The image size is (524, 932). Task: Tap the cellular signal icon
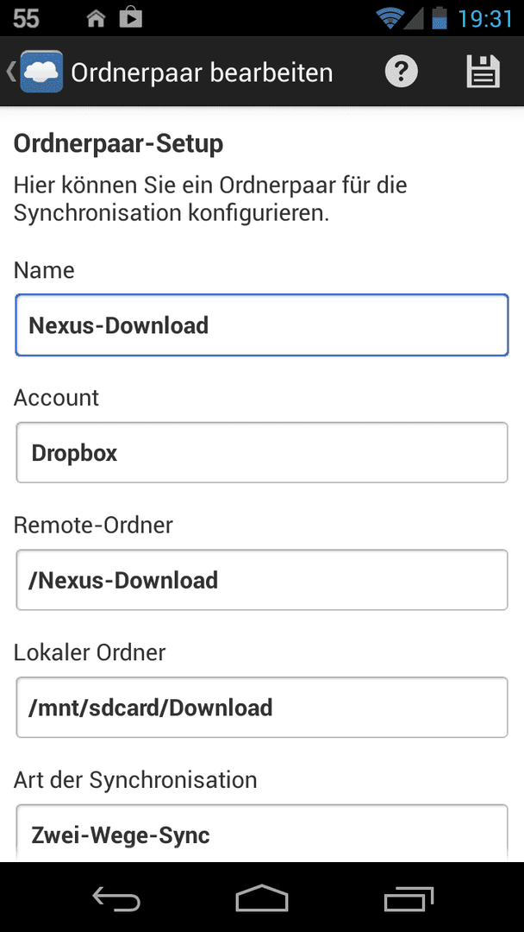(414, 19)
